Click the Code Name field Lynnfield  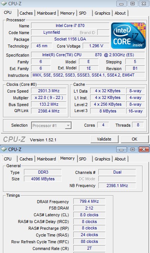click(x=52, y=33)
